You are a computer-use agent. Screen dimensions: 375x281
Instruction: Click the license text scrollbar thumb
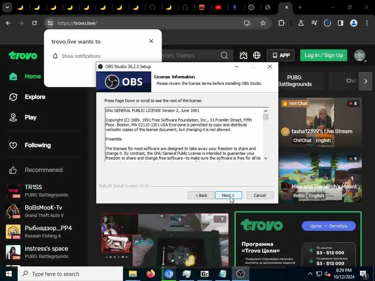[266, 117]
